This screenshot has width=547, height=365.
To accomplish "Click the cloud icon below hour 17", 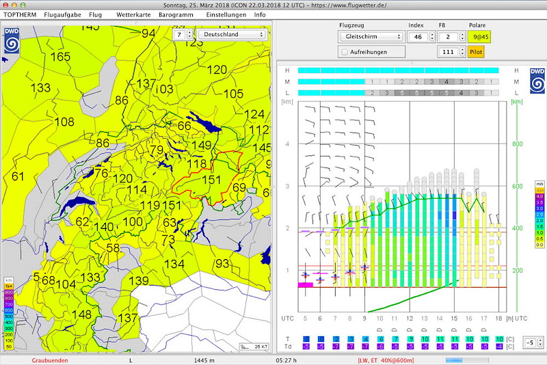I will (x=484, y=329).
